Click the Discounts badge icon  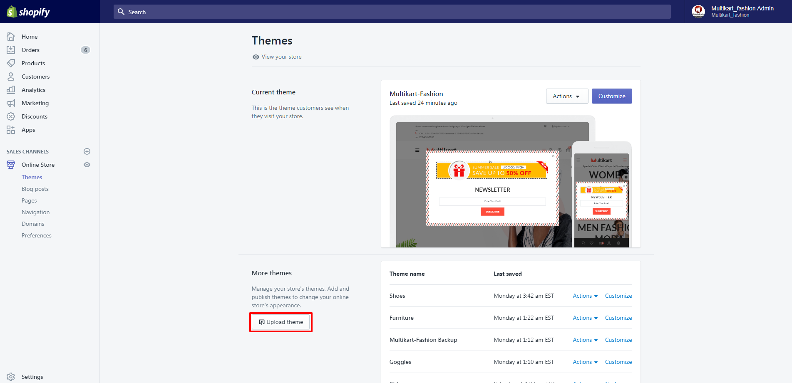pos(11,116)
